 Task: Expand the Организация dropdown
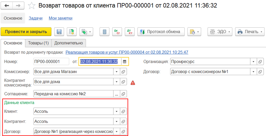(253, 61)
